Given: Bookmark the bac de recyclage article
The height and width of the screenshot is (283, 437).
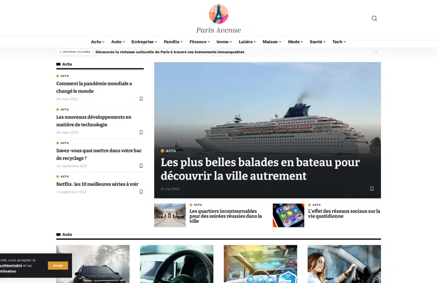Looking at the screenshot, I should pos(141,166).
